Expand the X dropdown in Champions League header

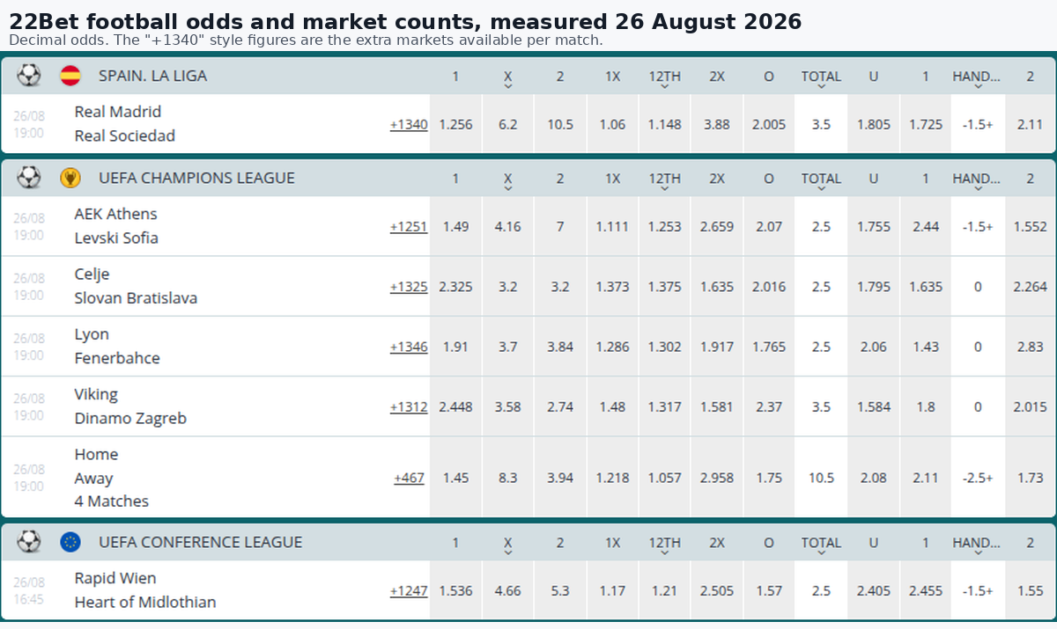[x=508, y=188]
